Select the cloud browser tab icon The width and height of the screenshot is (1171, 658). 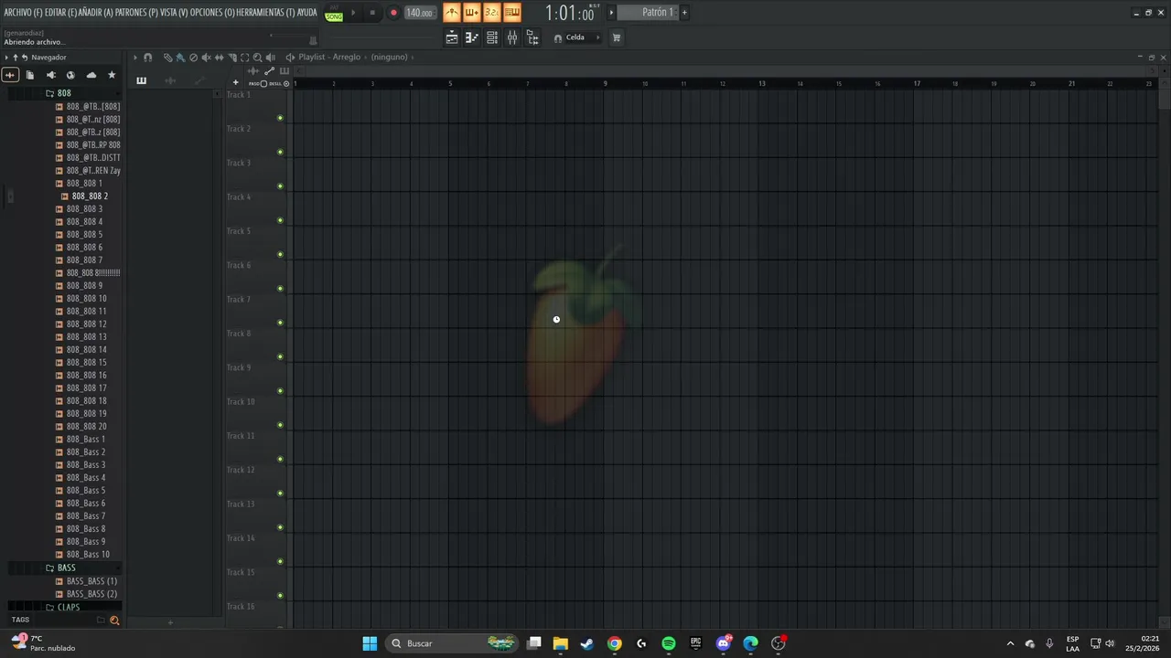coord(91,75)
